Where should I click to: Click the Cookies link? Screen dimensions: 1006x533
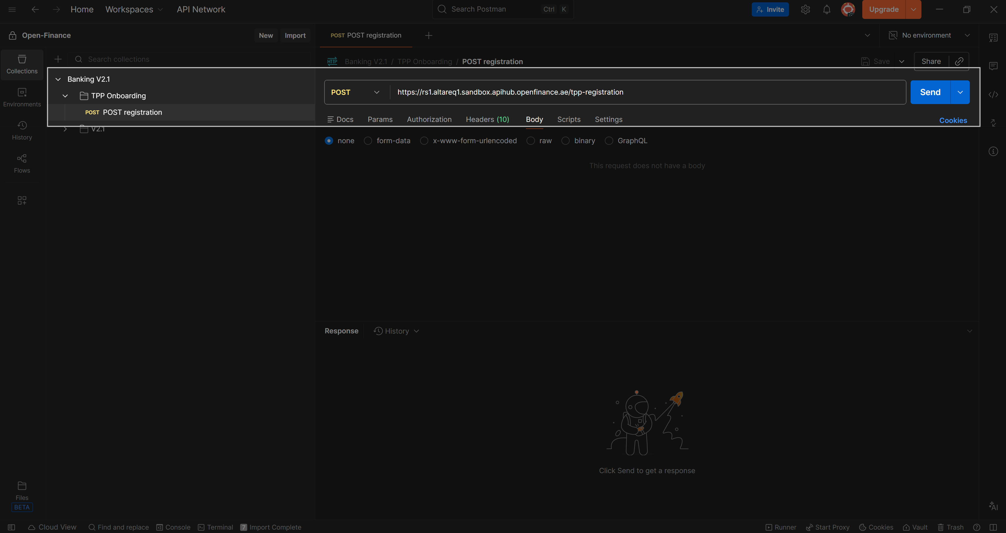click(953, 120)
